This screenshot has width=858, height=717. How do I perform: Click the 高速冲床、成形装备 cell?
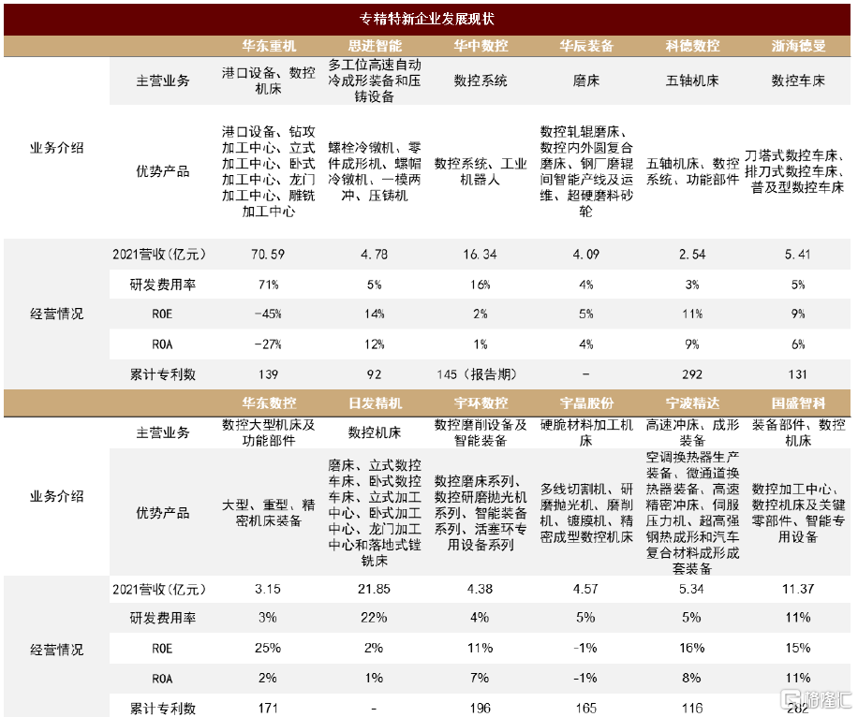(x=692, y=433)
